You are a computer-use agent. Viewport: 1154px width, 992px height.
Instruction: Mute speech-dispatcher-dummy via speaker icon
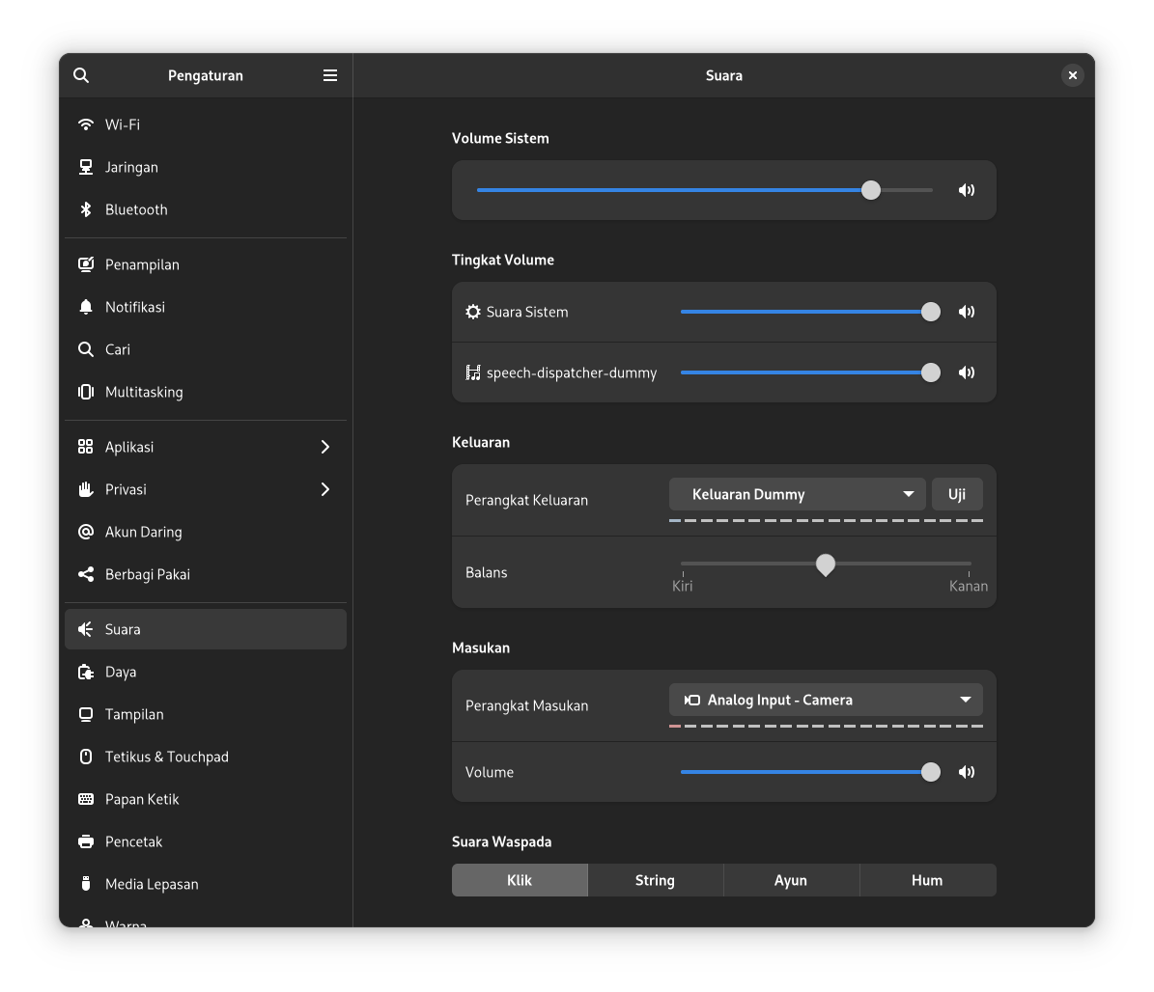tap(966, 372)
